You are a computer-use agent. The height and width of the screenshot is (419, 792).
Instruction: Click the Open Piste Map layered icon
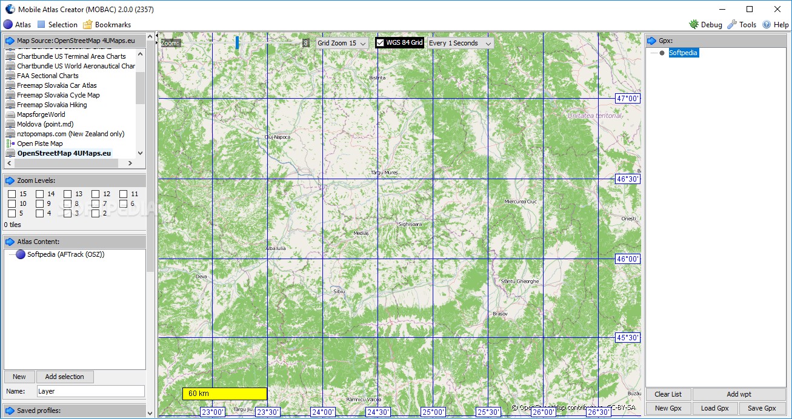(x=10, y=144)
